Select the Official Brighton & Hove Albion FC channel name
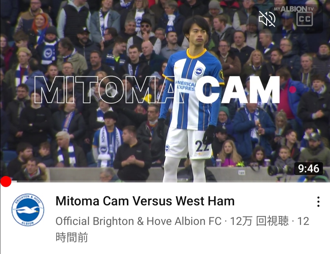This screenshot has height=254, width=330. pyautogui.click(x=138, y=221)
